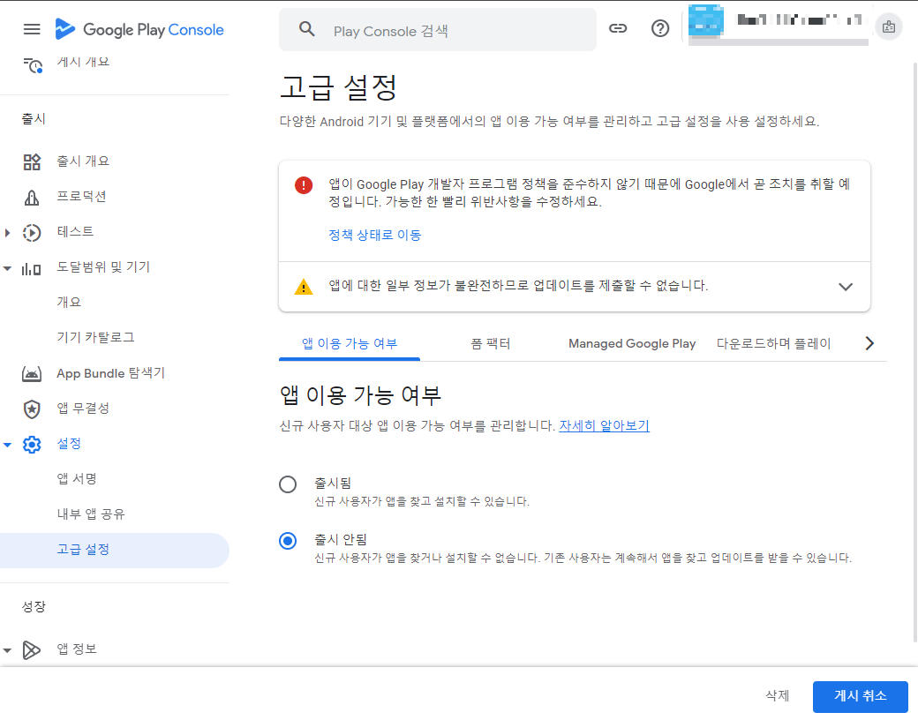Screen dimensions: 918x720
Task: Open 앱 무결성 in sidebar
Action: point(83,408)
